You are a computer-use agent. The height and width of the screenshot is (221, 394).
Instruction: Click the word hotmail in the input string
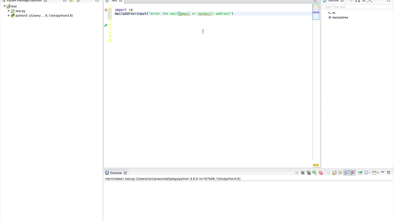point(204,14)
